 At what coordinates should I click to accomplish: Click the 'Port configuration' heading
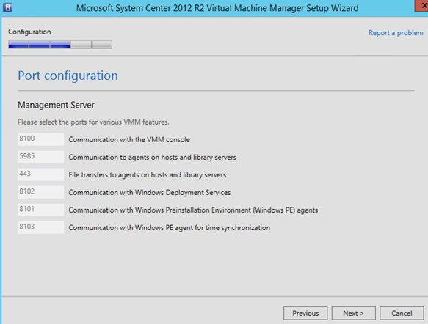click(x=68, y=76)
